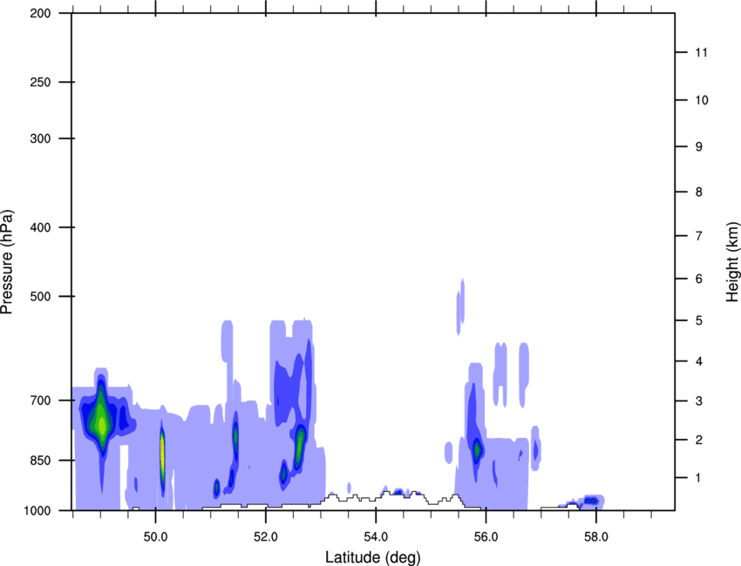This screenshot has height=566, width=741.
Task: Click latitude tick label 50.0
Action: pyautogui.click(x=156, y=537)
